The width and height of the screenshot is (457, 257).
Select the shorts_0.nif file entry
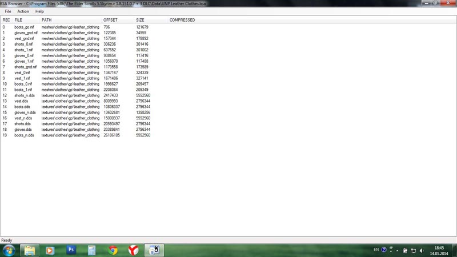pos(23,45)
